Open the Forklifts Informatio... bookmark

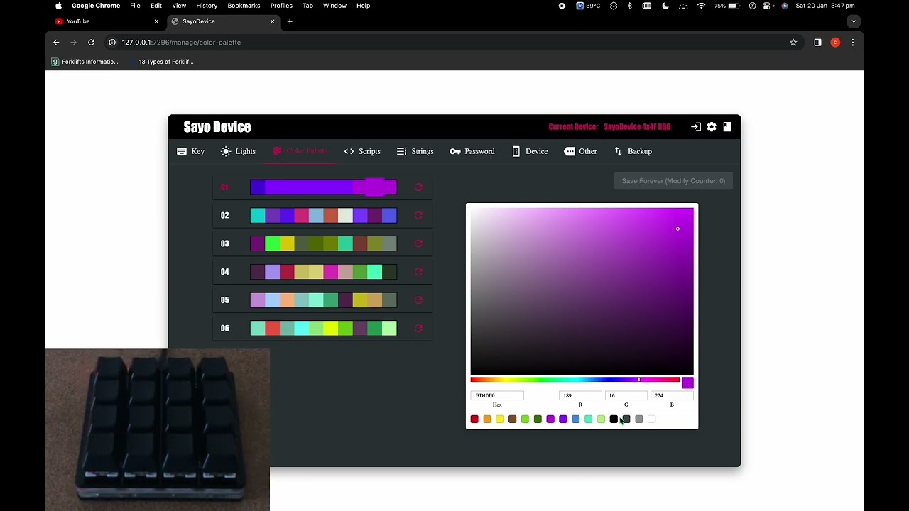85,62
